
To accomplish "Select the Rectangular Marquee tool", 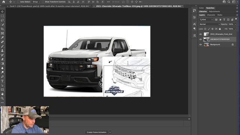I will click(x=2, y=16).
